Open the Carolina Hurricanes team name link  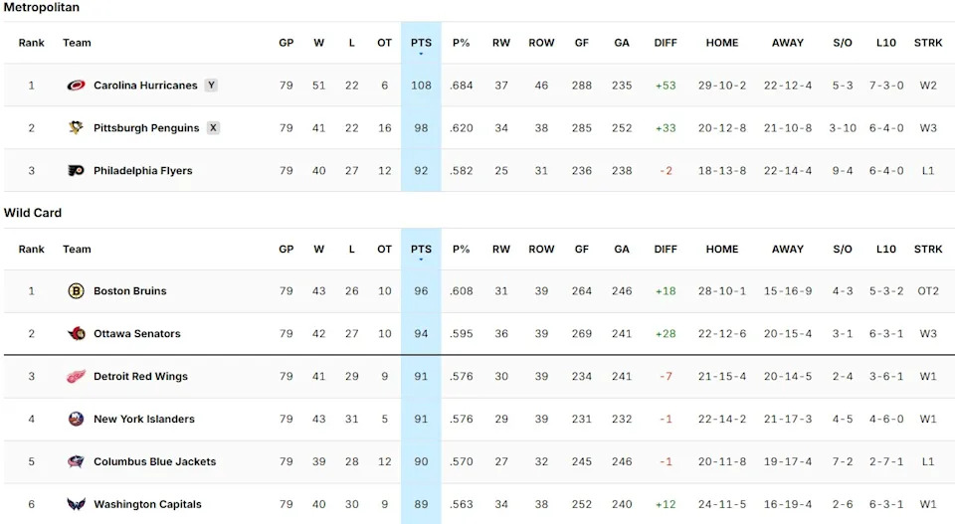point(145,86)
